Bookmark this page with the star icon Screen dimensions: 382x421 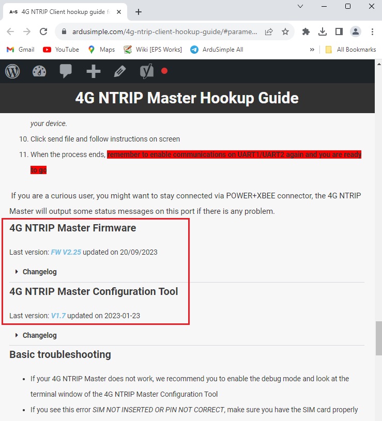tap(285, 32)
